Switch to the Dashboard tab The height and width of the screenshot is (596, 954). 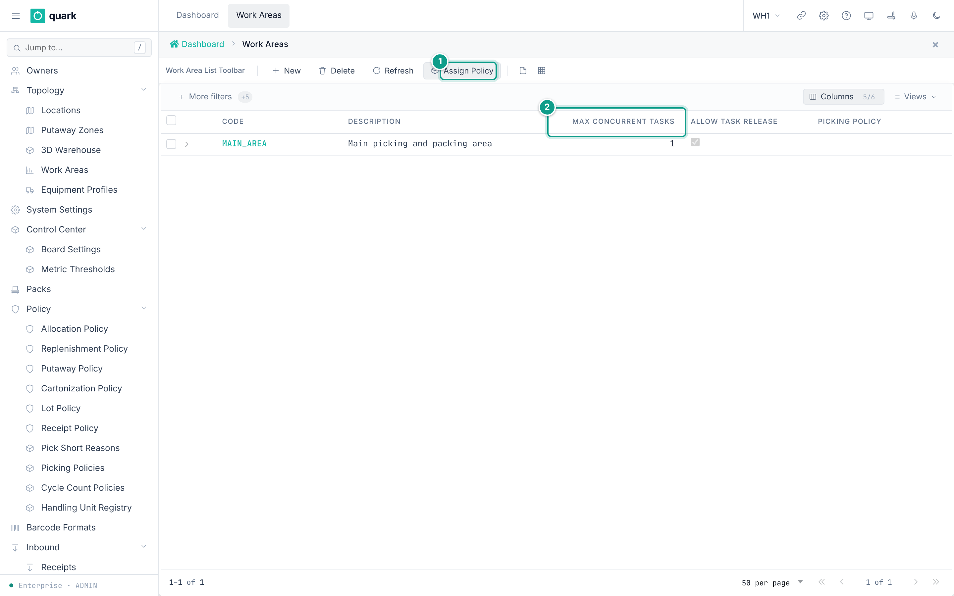(x=197, y=15)
